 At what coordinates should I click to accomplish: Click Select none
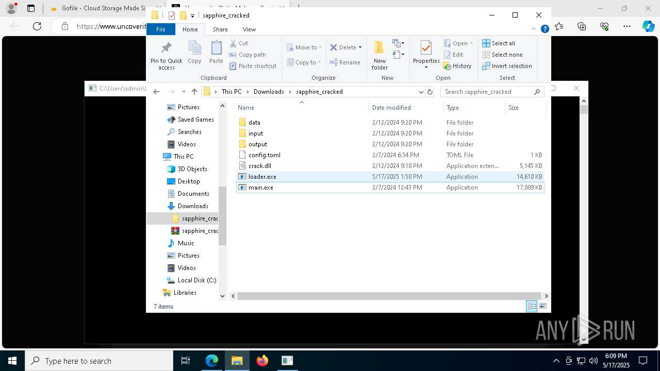tap(502, 55)
